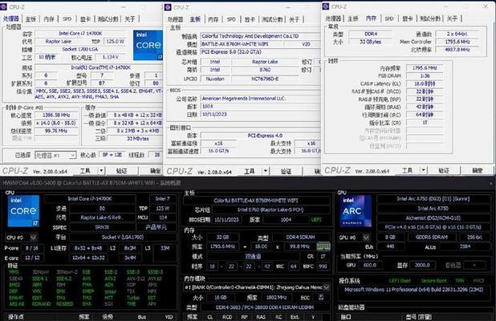The image size is (496, 321).
Task: Select 内存 tab in CPU-Z mainboard window
Action: tap(213, 19)
